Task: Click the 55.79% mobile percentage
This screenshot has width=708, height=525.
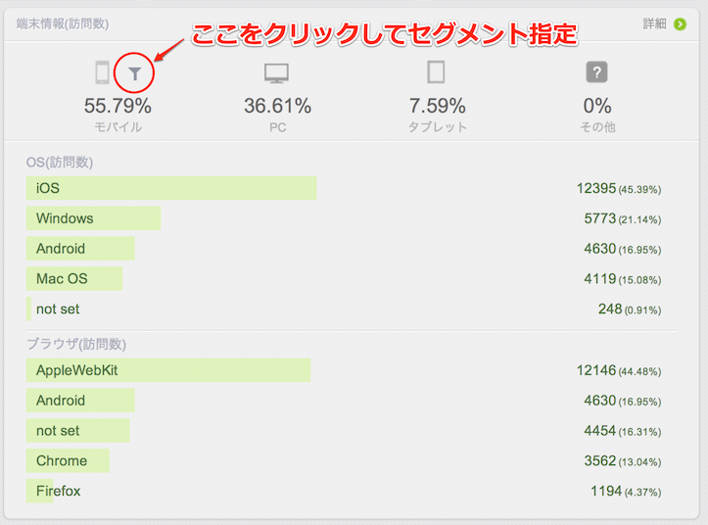Action: 118,106
